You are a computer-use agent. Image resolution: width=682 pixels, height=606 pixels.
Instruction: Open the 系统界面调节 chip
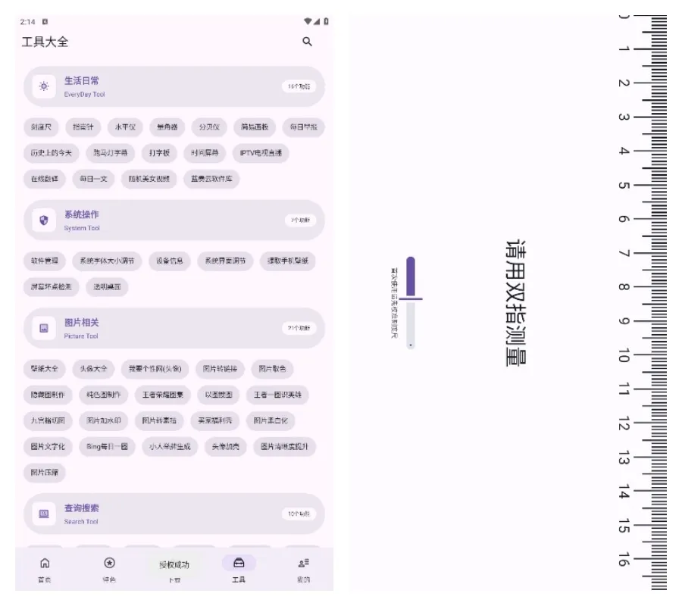pyautogui.click(x=225, y=261)
